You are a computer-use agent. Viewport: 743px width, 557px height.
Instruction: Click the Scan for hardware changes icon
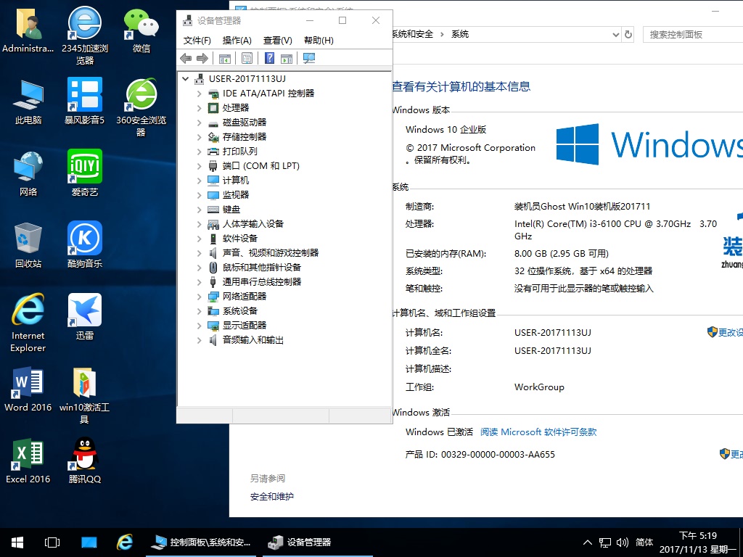click(309, 59)
